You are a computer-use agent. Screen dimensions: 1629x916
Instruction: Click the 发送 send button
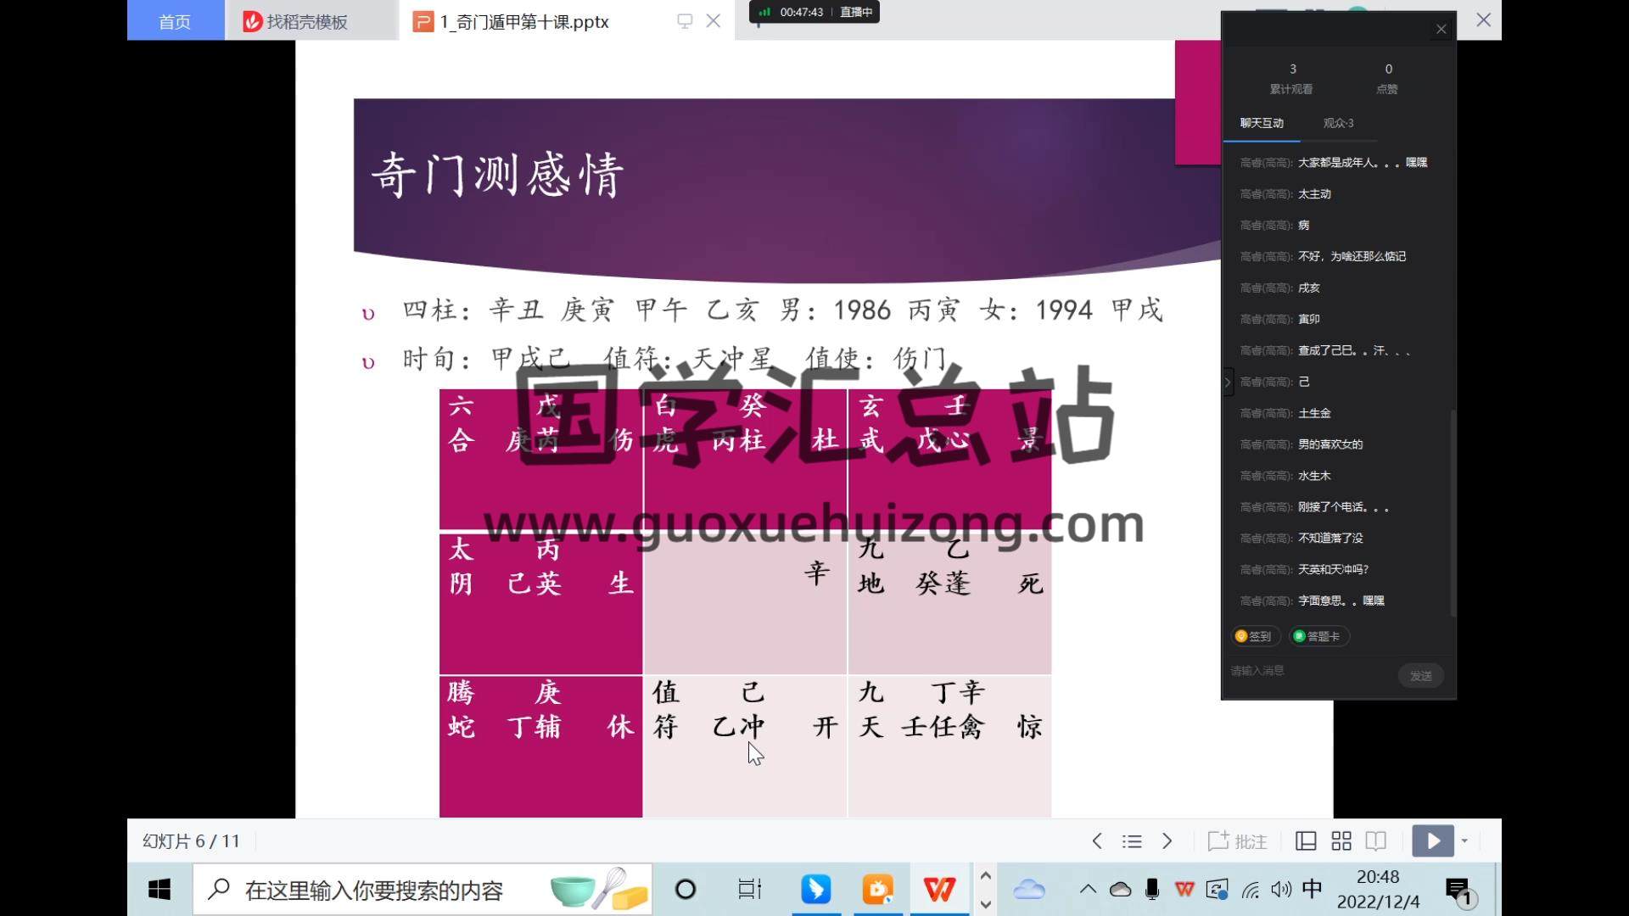tap(1420, 676)
